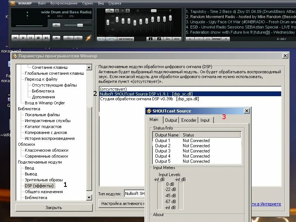Select Output 3 row in status list
Image resolution: width=296 pixels, height=222 pixels.
(x=196, y=151)
